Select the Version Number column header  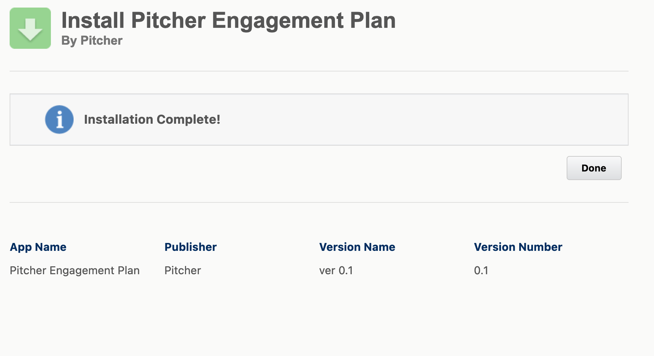click(518, 247)
